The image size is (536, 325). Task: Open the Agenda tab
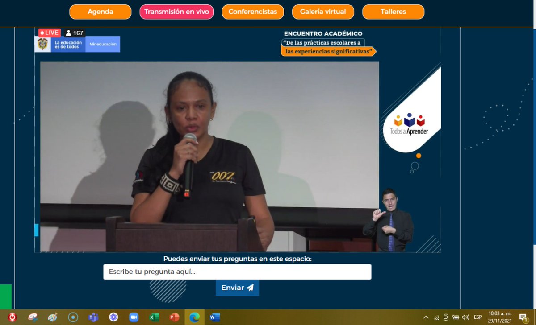tap(100, 12)
